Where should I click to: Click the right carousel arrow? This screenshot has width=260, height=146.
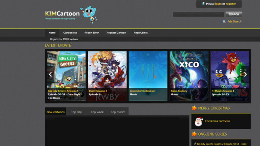(245, 74)
